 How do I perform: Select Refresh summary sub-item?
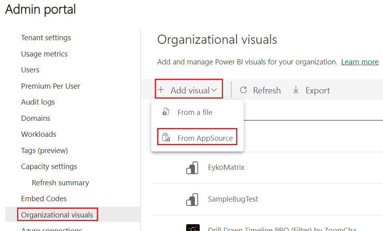pyautogui.click(x=60, y=183)
